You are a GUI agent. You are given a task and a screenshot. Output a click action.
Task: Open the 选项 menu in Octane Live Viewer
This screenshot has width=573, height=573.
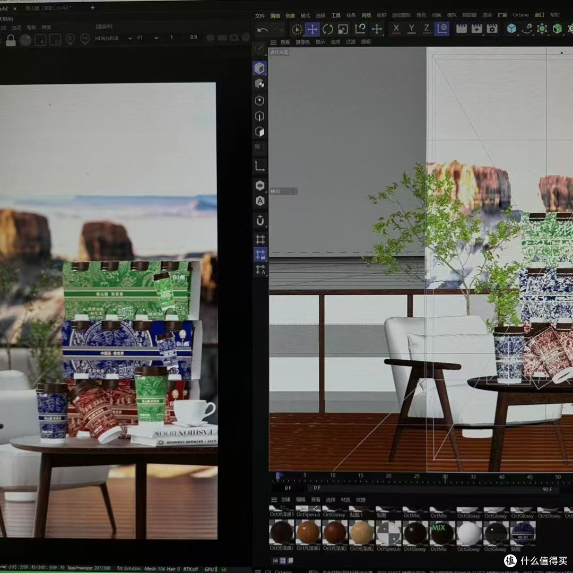coord(16,28)
